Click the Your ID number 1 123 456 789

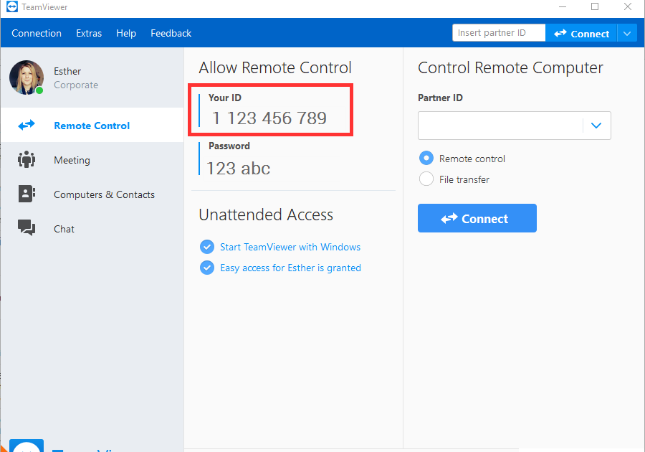269,118
